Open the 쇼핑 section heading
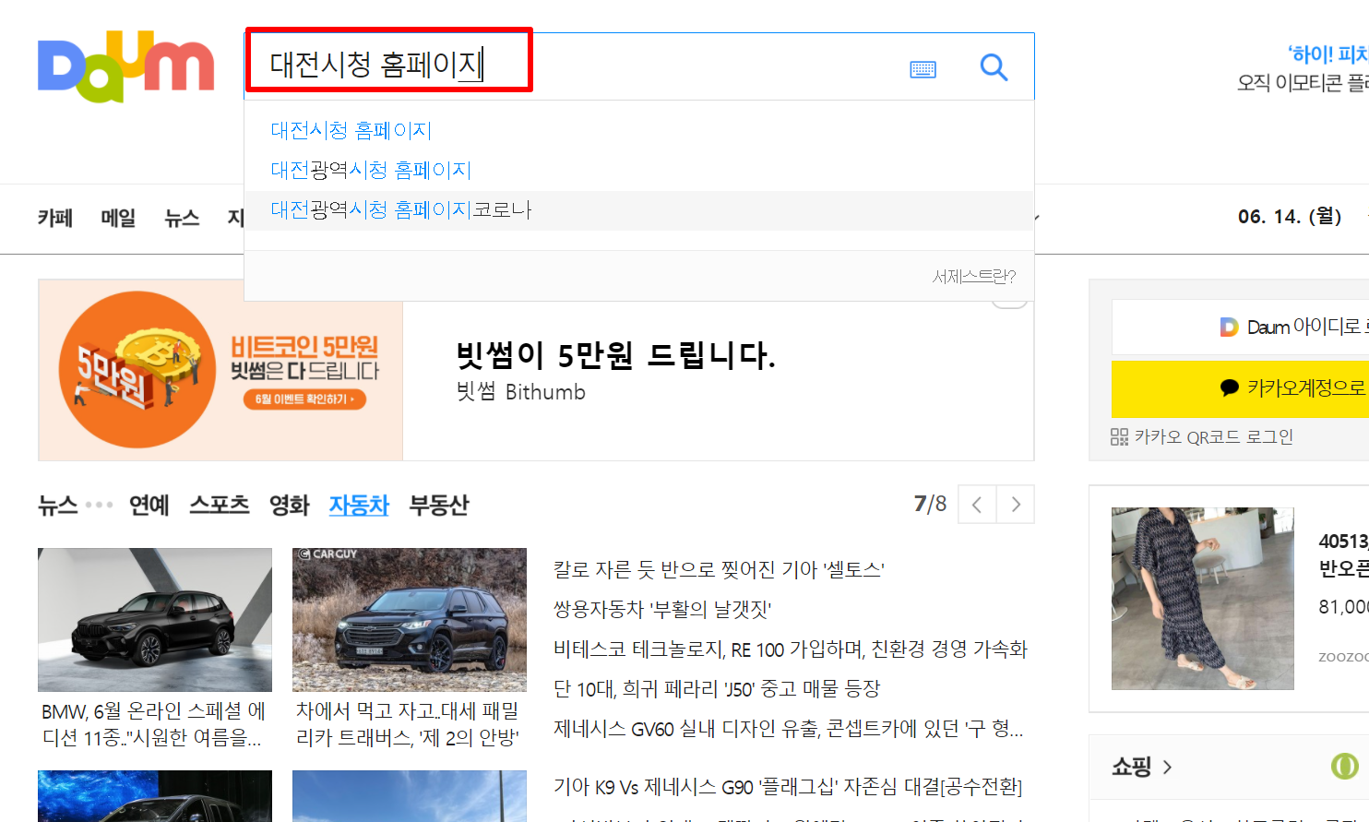 (x=1132, y=767)
